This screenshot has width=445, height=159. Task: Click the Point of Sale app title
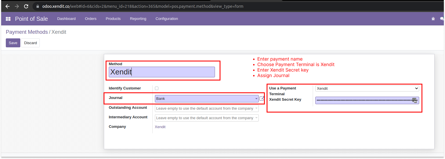coord(31,19)
